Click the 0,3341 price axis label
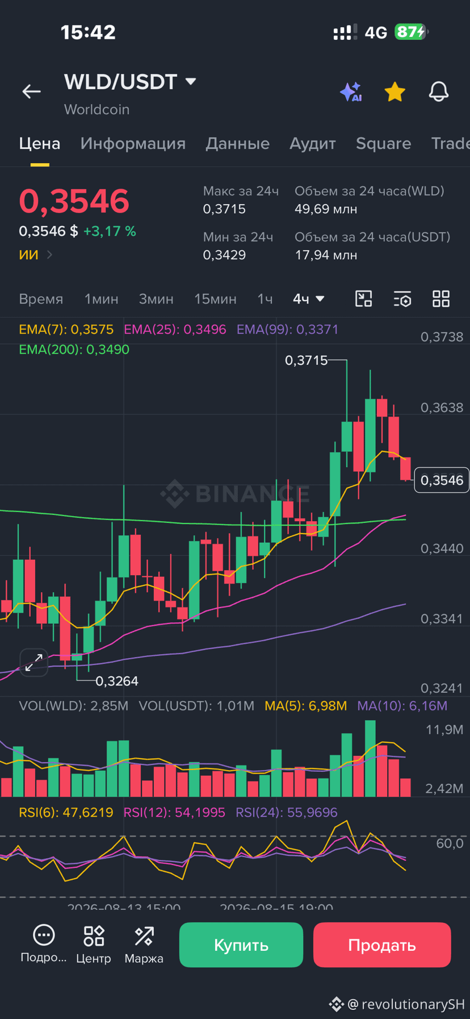470x1019 pixels. coord(442,618)
